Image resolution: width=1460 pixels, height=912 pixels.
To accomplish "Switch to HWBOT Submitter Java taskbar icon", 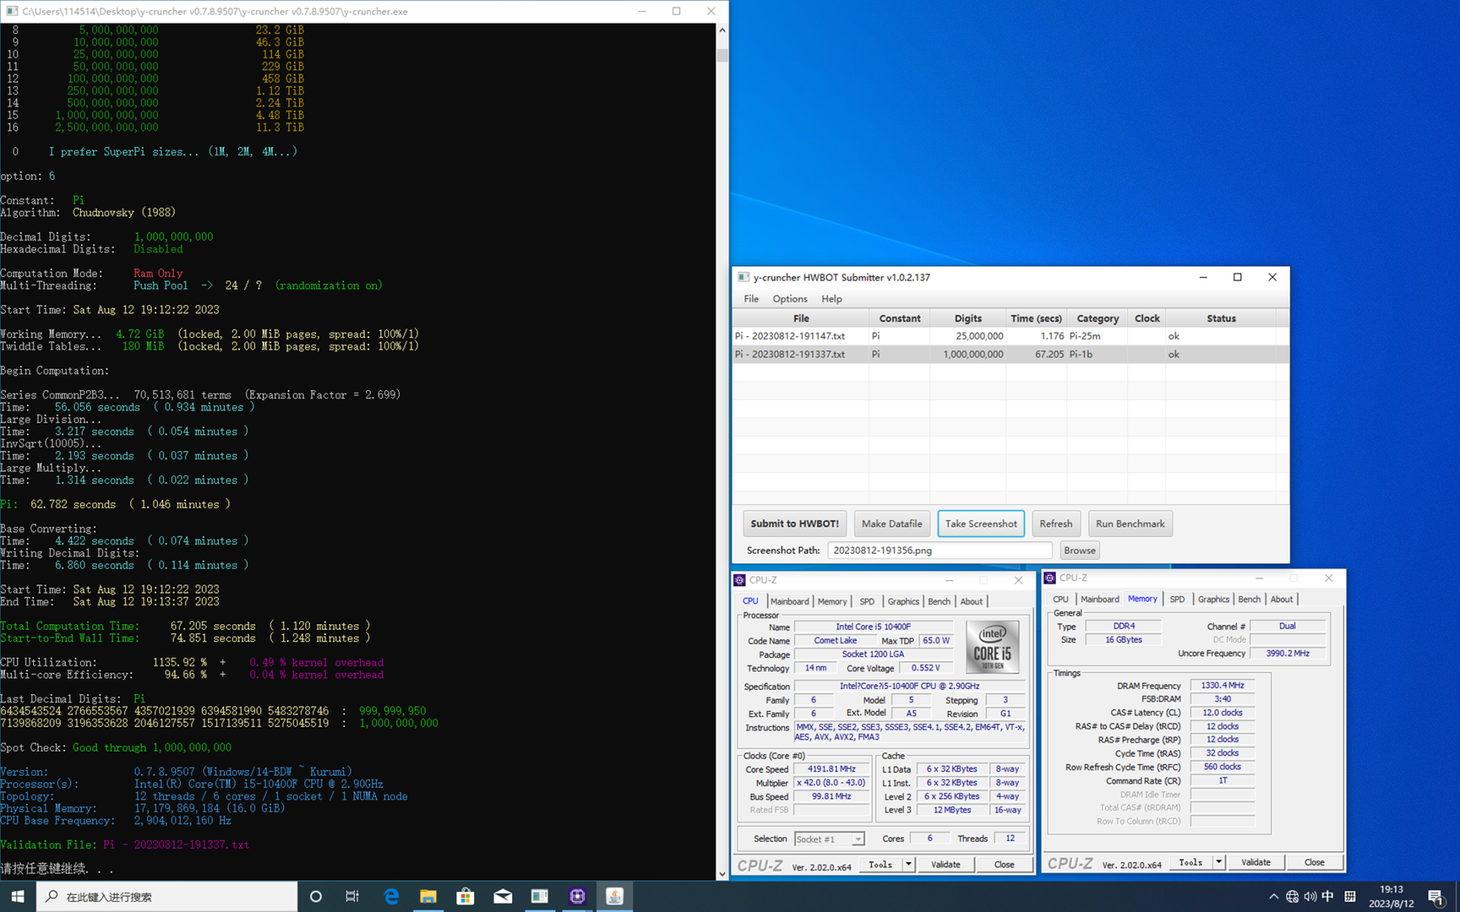I will [x=614, y=896].
